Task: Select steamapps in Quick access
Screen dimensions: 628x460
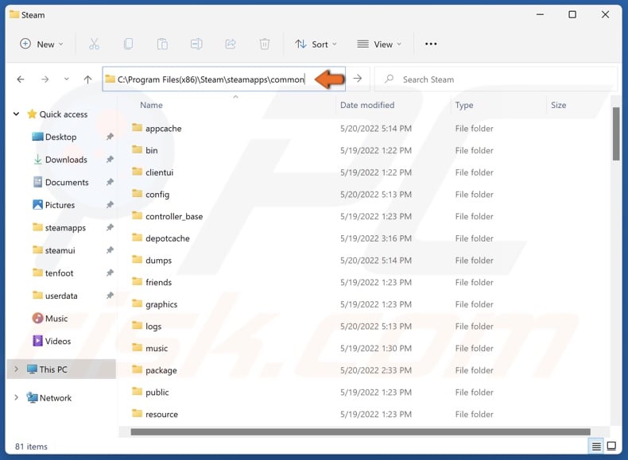Action: 65,228
